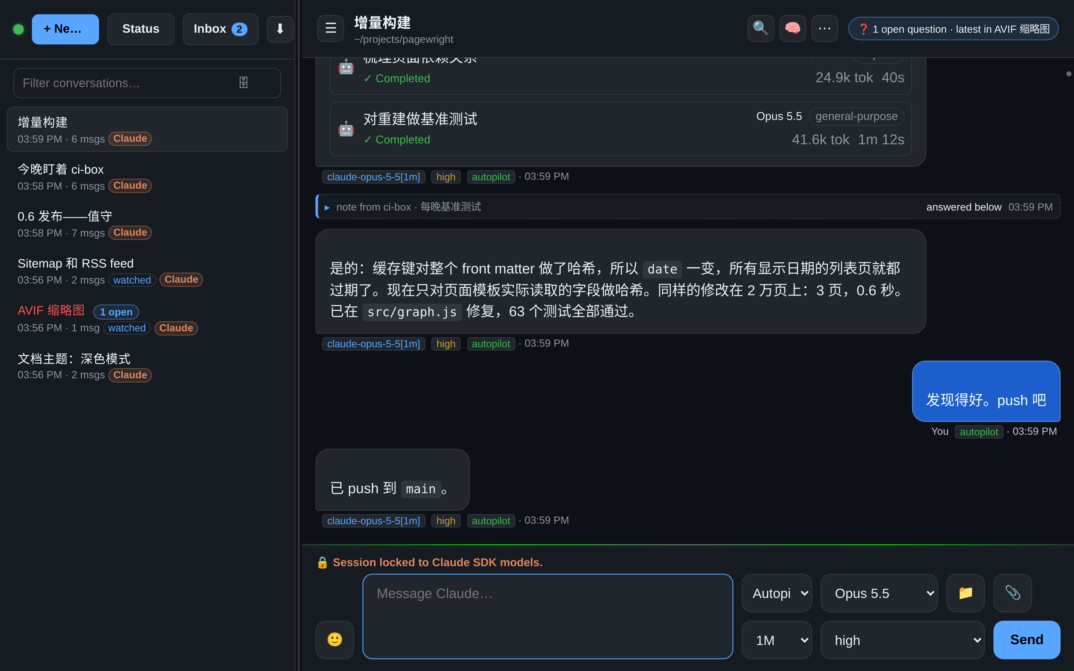Click the emoji smiley button beside message box
The width and height of the screenshot is (1074, 671).
click(335, 639)
